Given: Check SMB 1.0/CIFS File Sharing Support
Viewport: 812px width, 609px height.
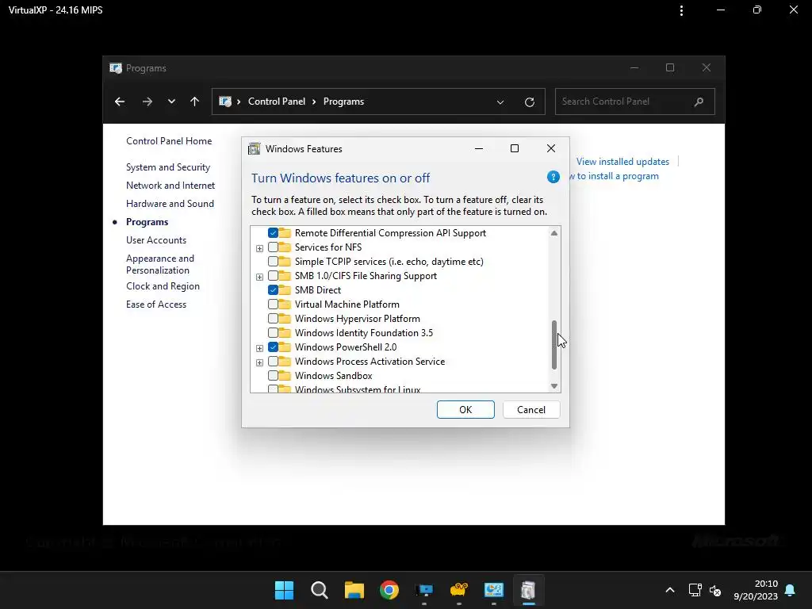Looking at the screenshot, I should [x=273, y=275].
